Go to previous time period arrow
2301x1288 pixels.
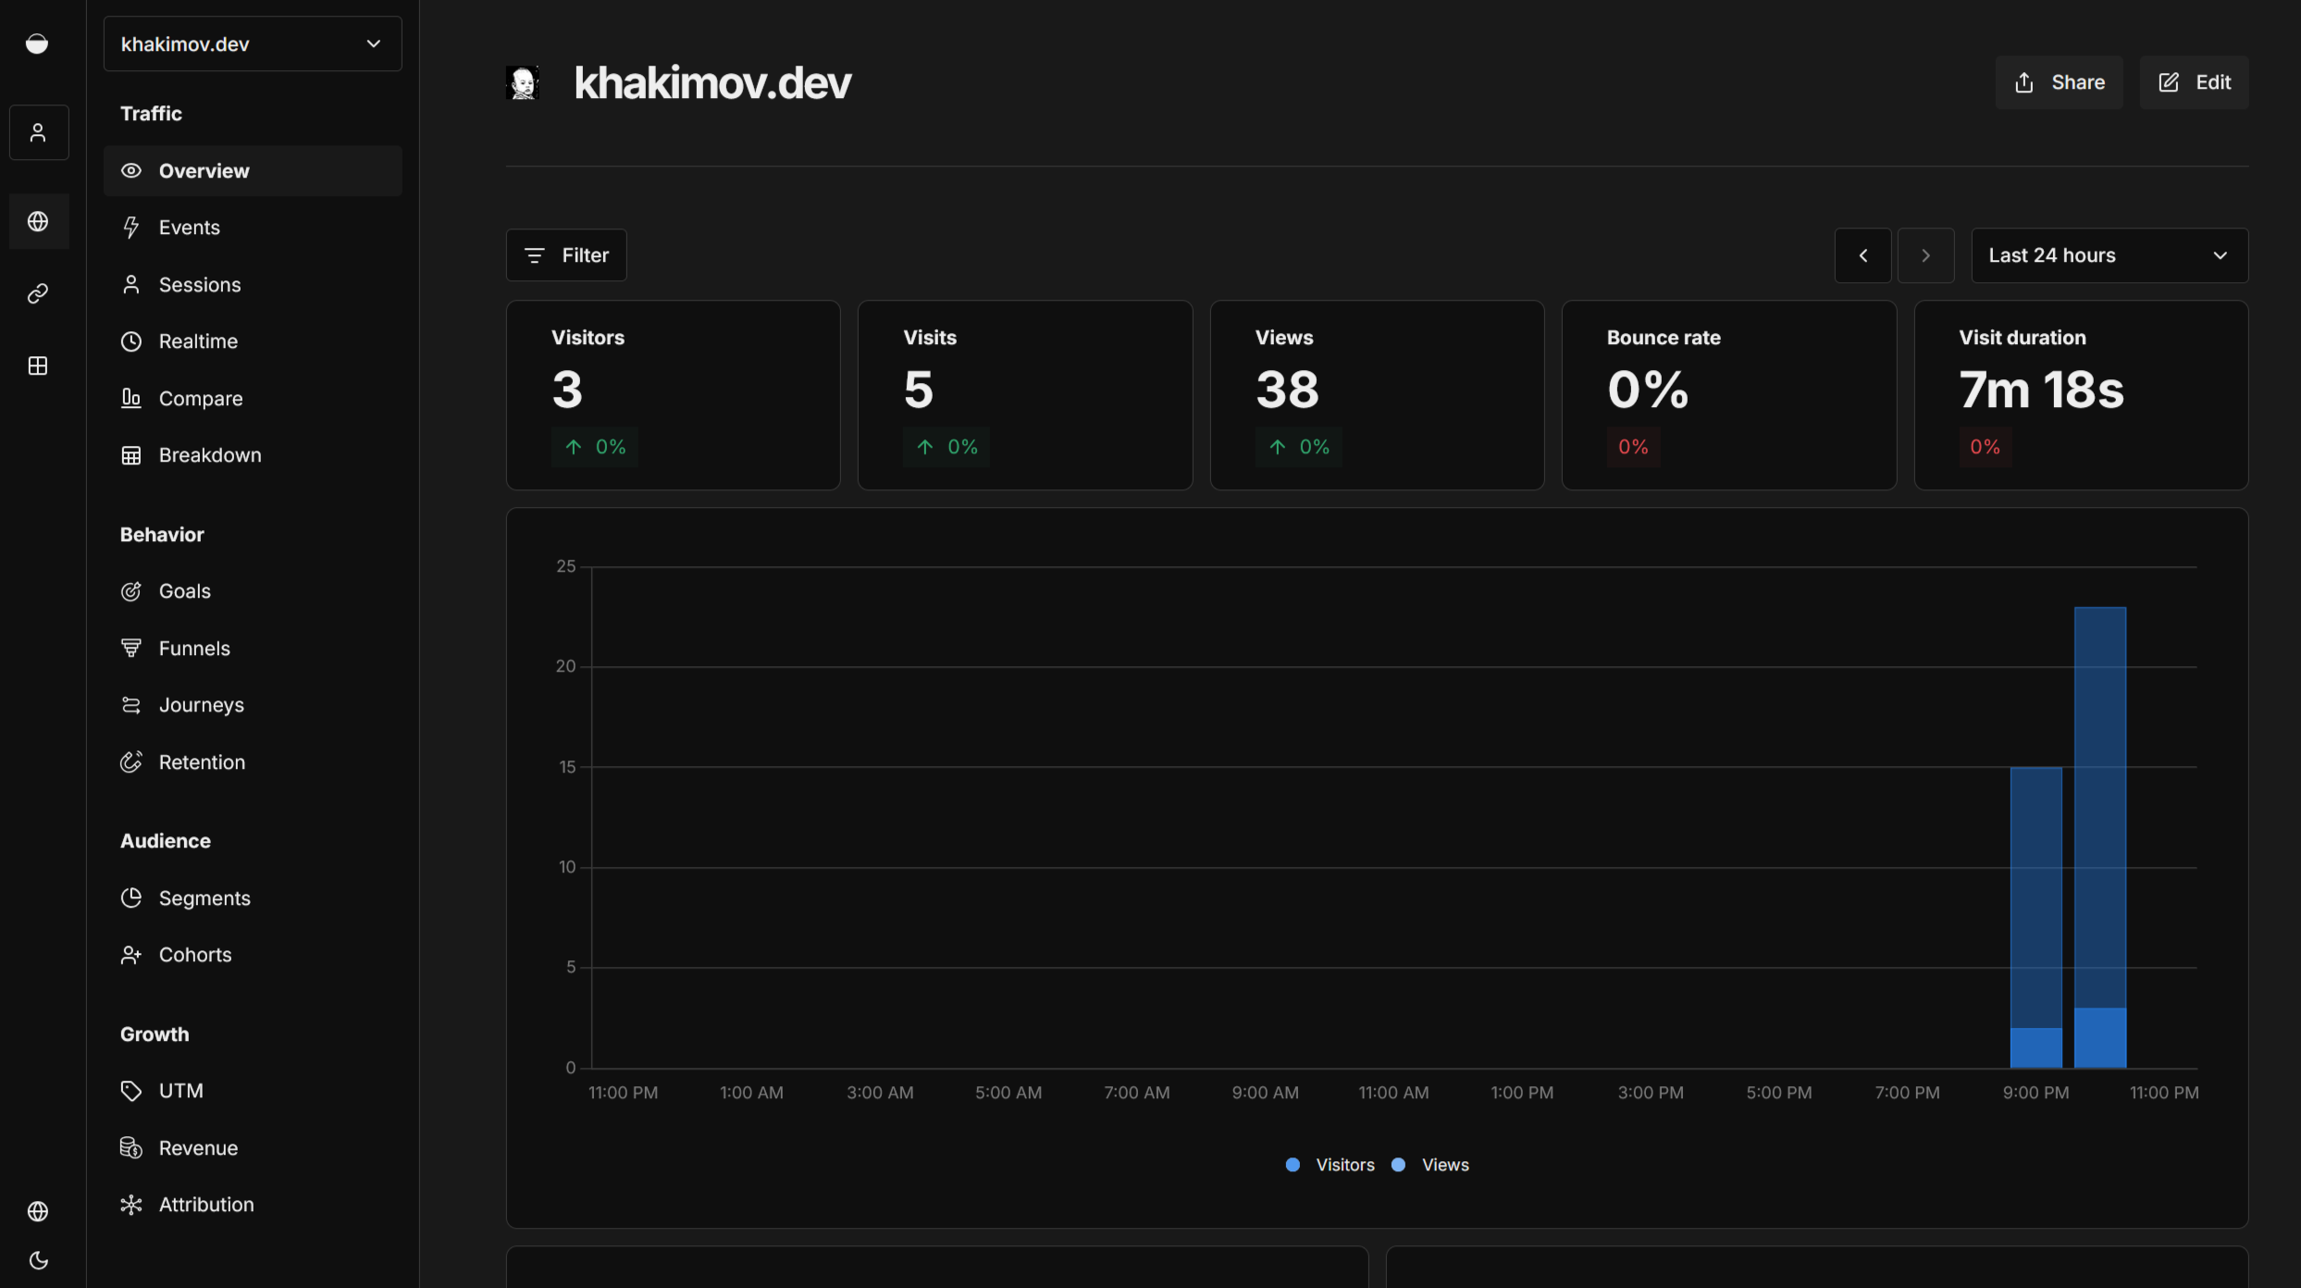(x=1862, y=255)
